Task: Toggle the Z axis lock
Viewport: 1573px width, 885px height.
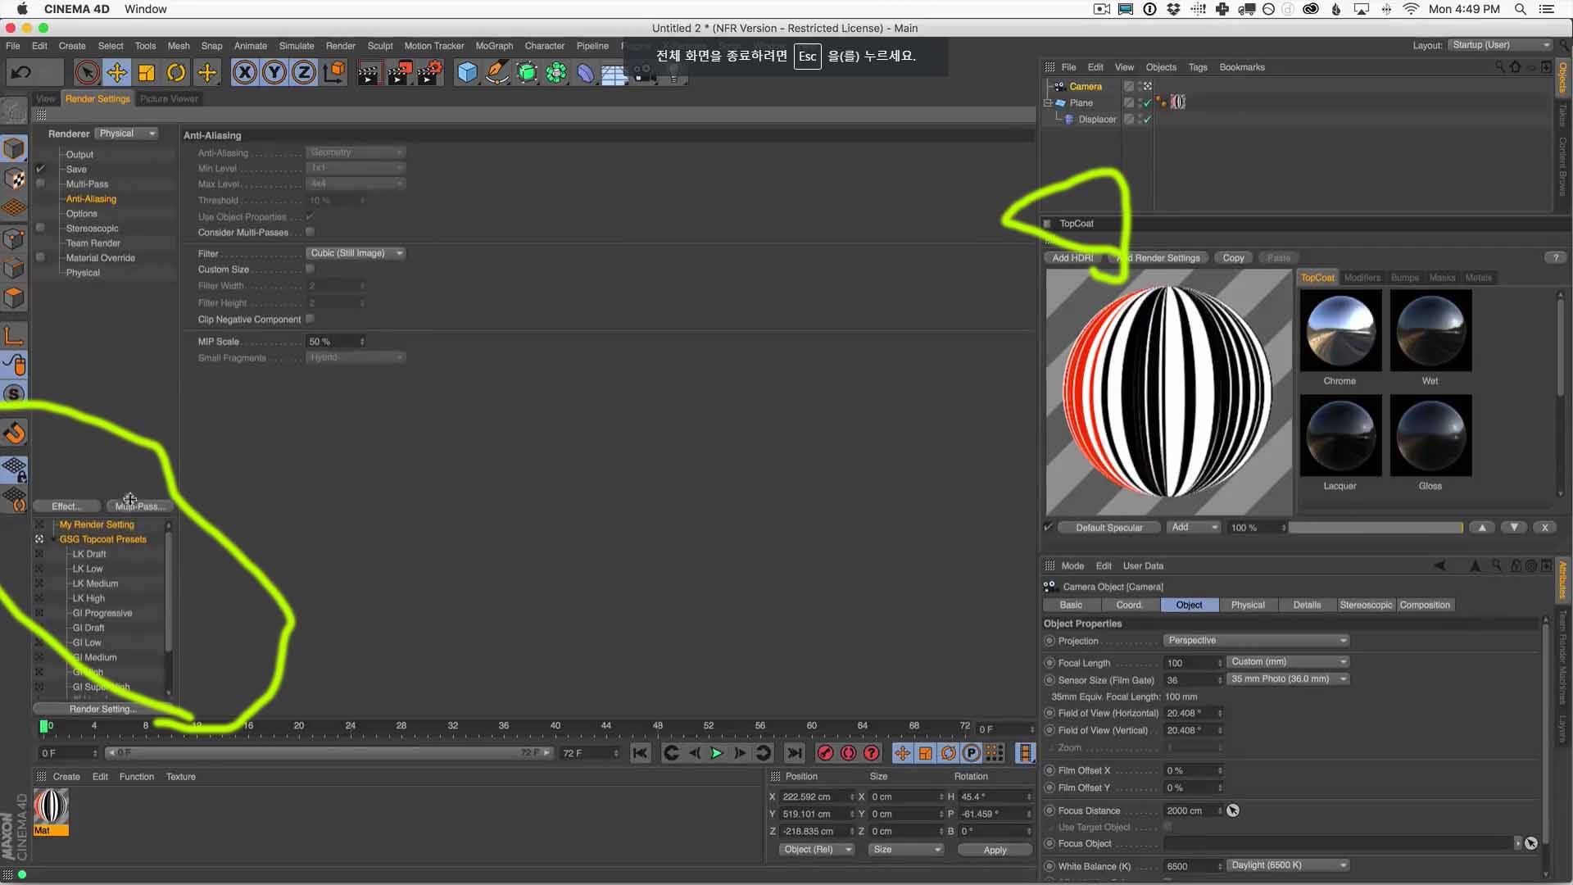Action: point(304,73)
